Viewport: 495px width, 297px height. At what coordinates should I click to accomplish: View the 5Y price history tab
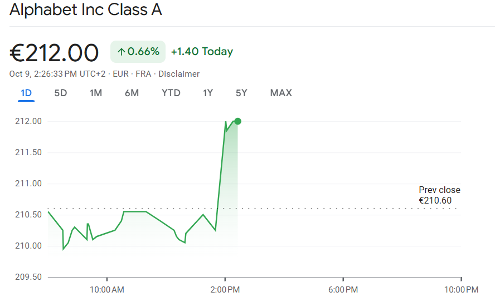(x=241, y=93)
